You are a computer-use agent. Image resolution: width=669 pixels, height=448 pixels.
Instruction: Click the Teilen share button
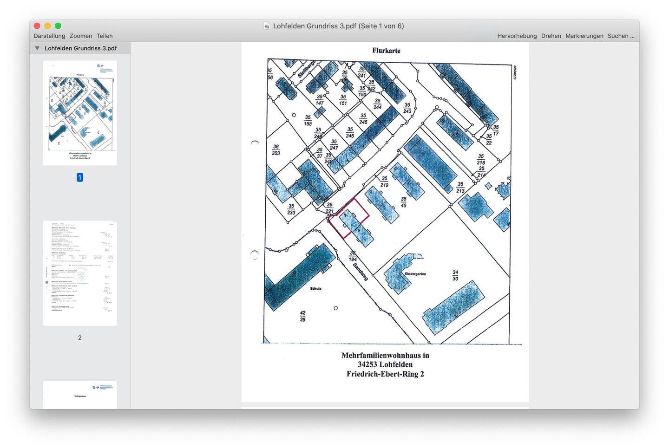tap(105, 36)
